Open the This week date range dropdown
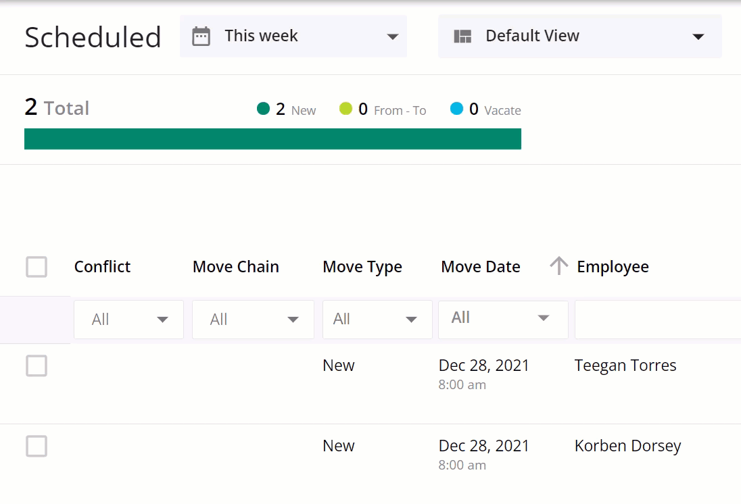This screenshot has height=504, width=741. (x=293, y=36)
